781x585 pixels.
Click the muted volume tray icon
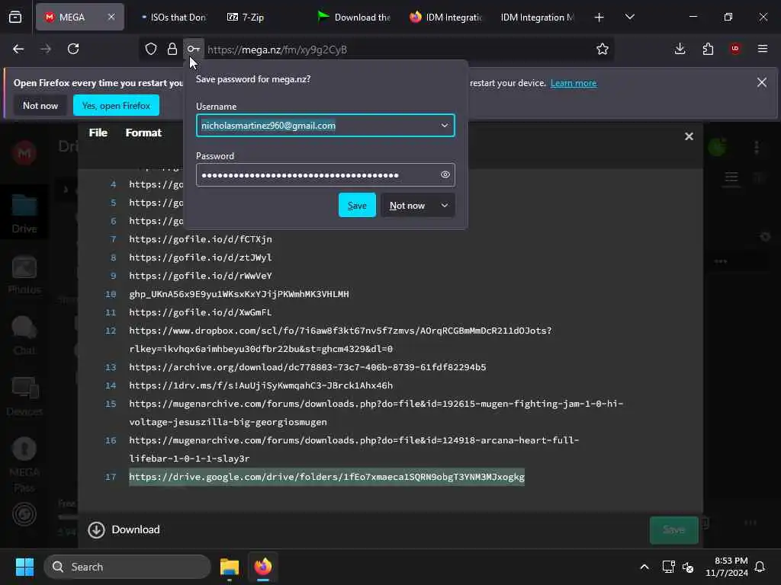pos(688,567)
